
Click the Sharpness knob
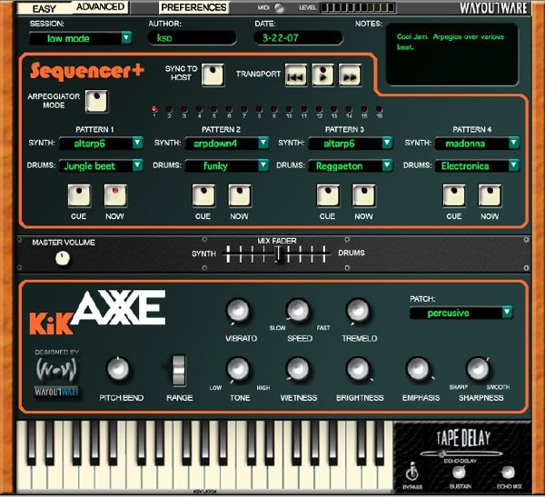click(479, 369)
